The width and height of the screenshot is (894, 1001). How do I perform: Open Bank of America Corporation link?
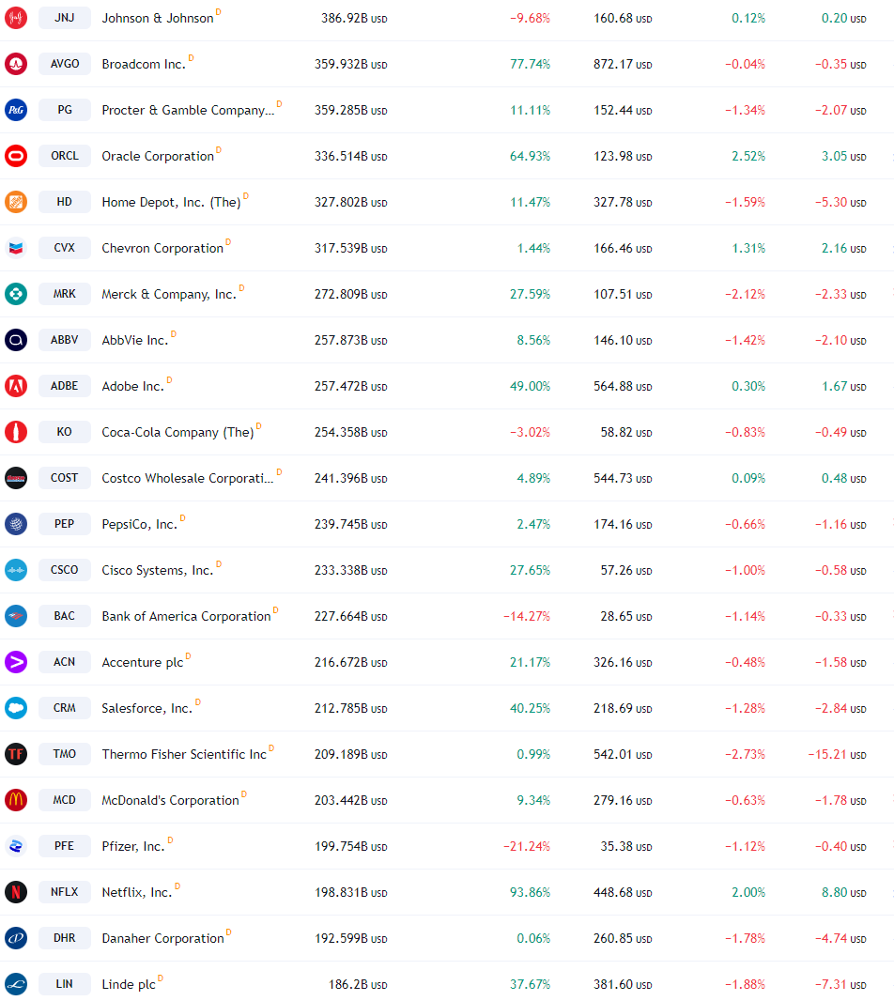(187, 616)
